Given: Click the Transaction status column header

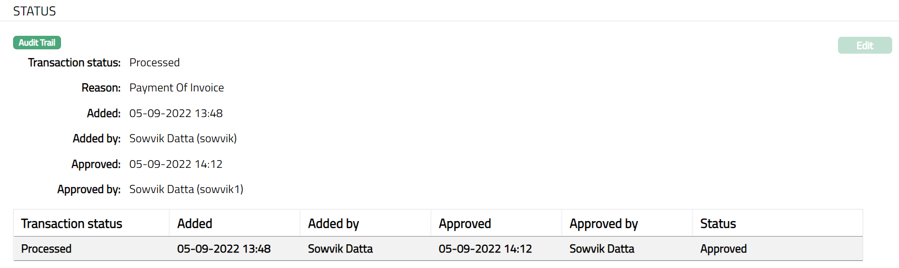Looking at the screenshot, I should (72, 223).
